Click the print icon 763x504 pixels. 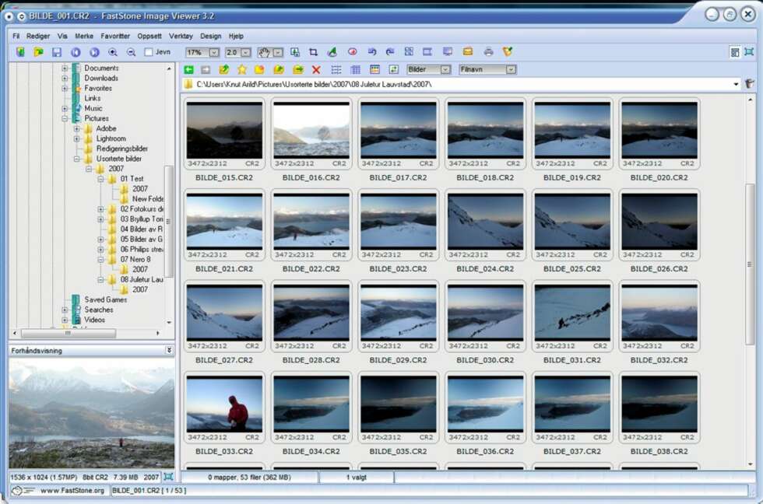(489, 52)
